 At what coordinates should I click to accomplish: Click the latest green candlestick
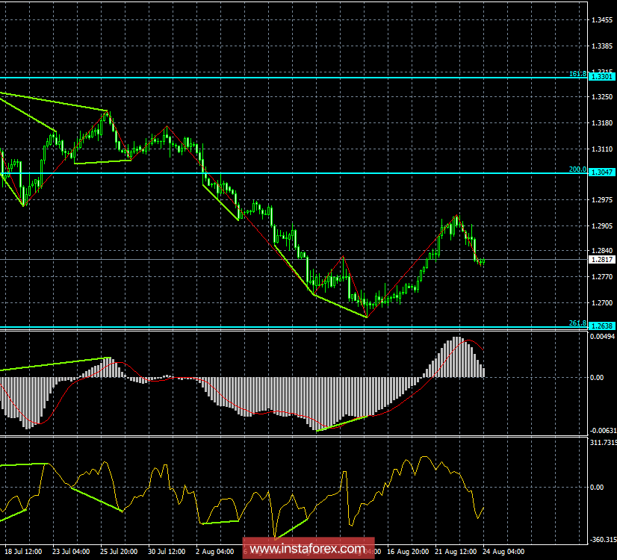pyautogui.click(x=482, y=260)
